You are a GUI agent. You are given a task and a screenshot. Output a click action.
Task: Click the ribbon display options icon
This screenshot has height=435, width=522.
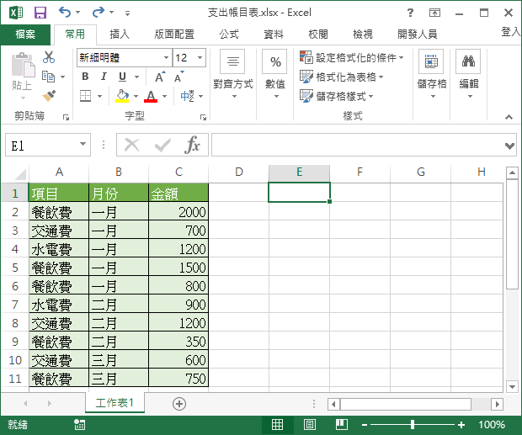(434, 13)
